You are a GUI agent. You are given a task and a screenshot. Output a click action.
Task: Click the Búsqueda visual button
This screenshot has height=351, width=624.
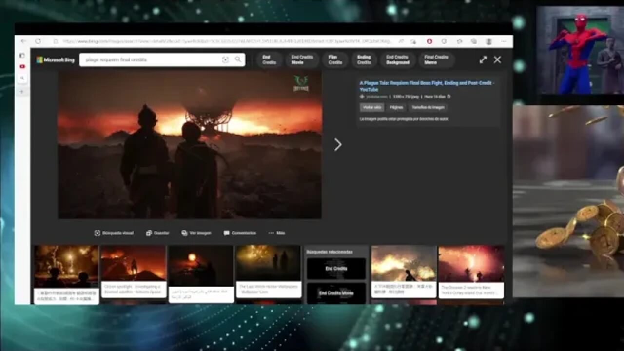(x=114, y=233)
